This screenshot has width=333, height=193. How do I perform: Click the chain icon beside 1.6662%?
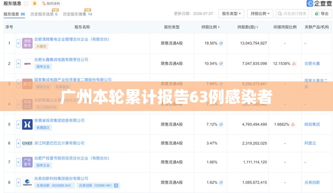click(293, 124)
